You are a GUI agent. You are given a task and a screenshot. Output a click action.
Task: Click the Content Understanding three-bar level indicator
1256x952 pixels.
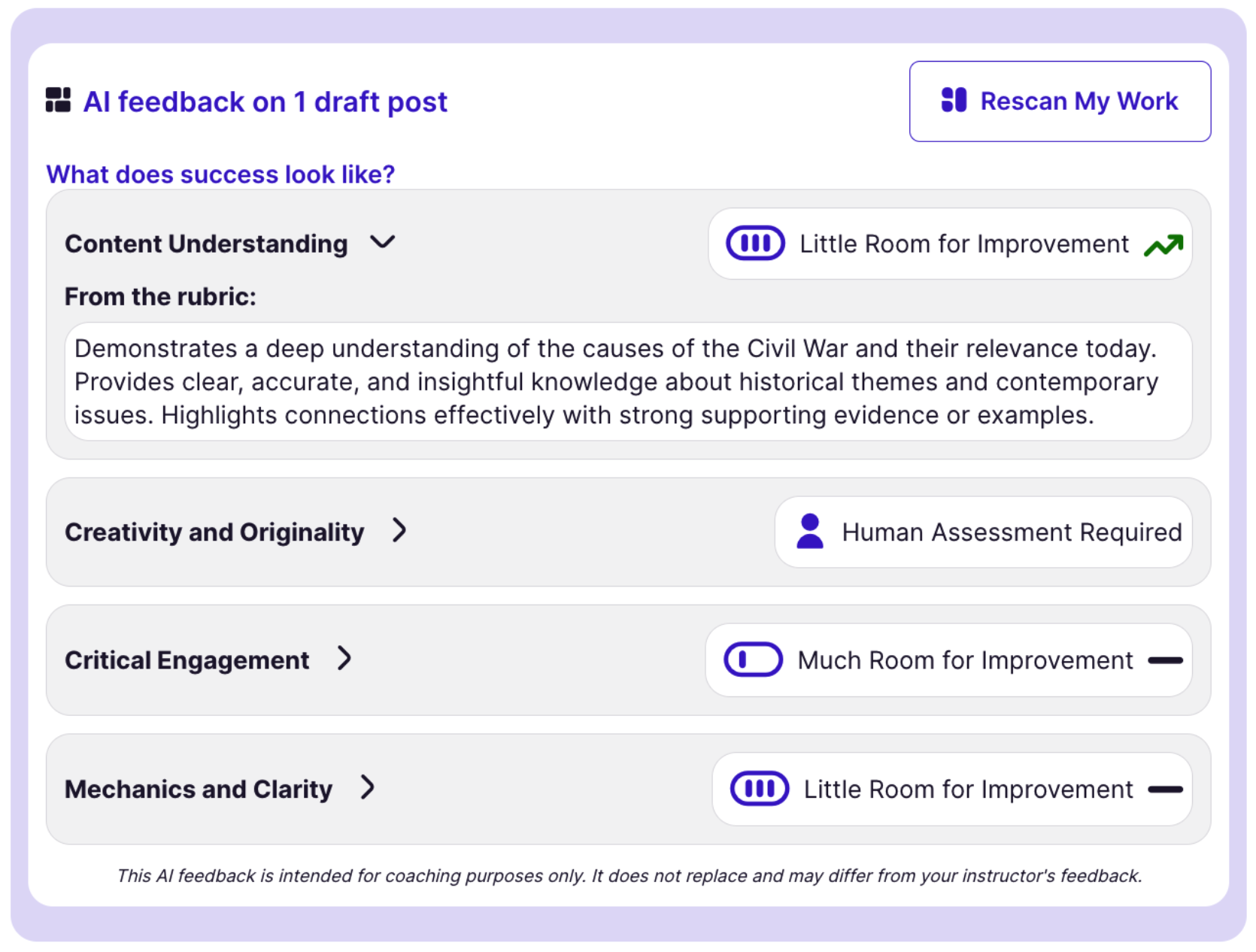[x=755, y=244]
